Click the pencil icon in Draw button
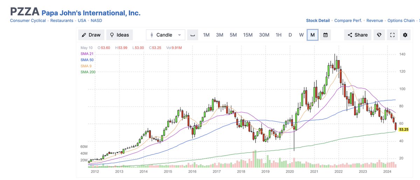420x180 pixels. (x=84, y=35)
